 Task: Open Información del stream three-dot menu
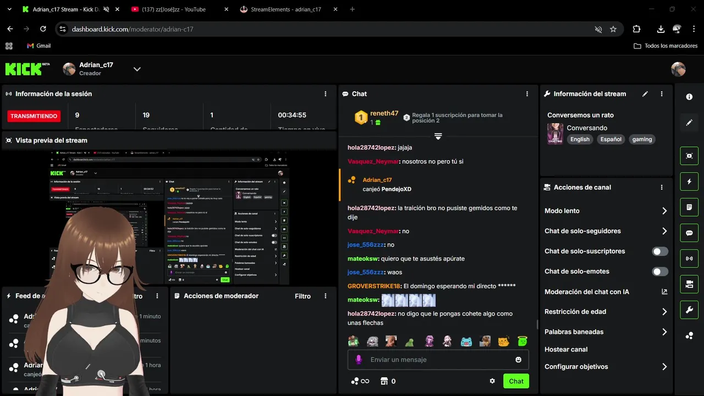click(662, 94)
